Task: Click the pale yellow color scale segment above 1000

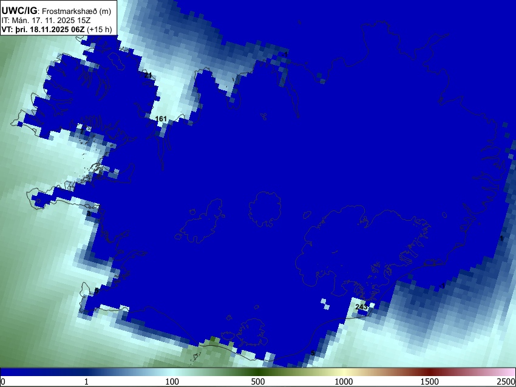Action: (344, 372)
